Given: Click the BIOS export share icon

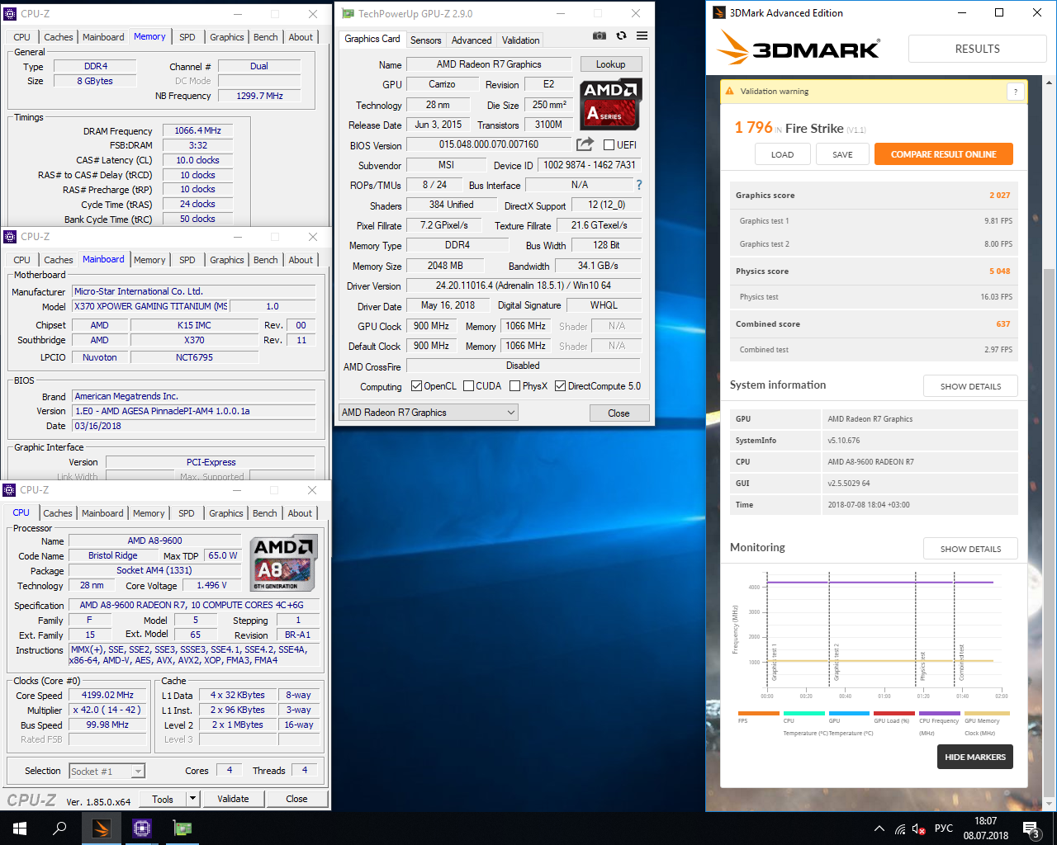Looking at the screenshot, I should click(585, 144).
